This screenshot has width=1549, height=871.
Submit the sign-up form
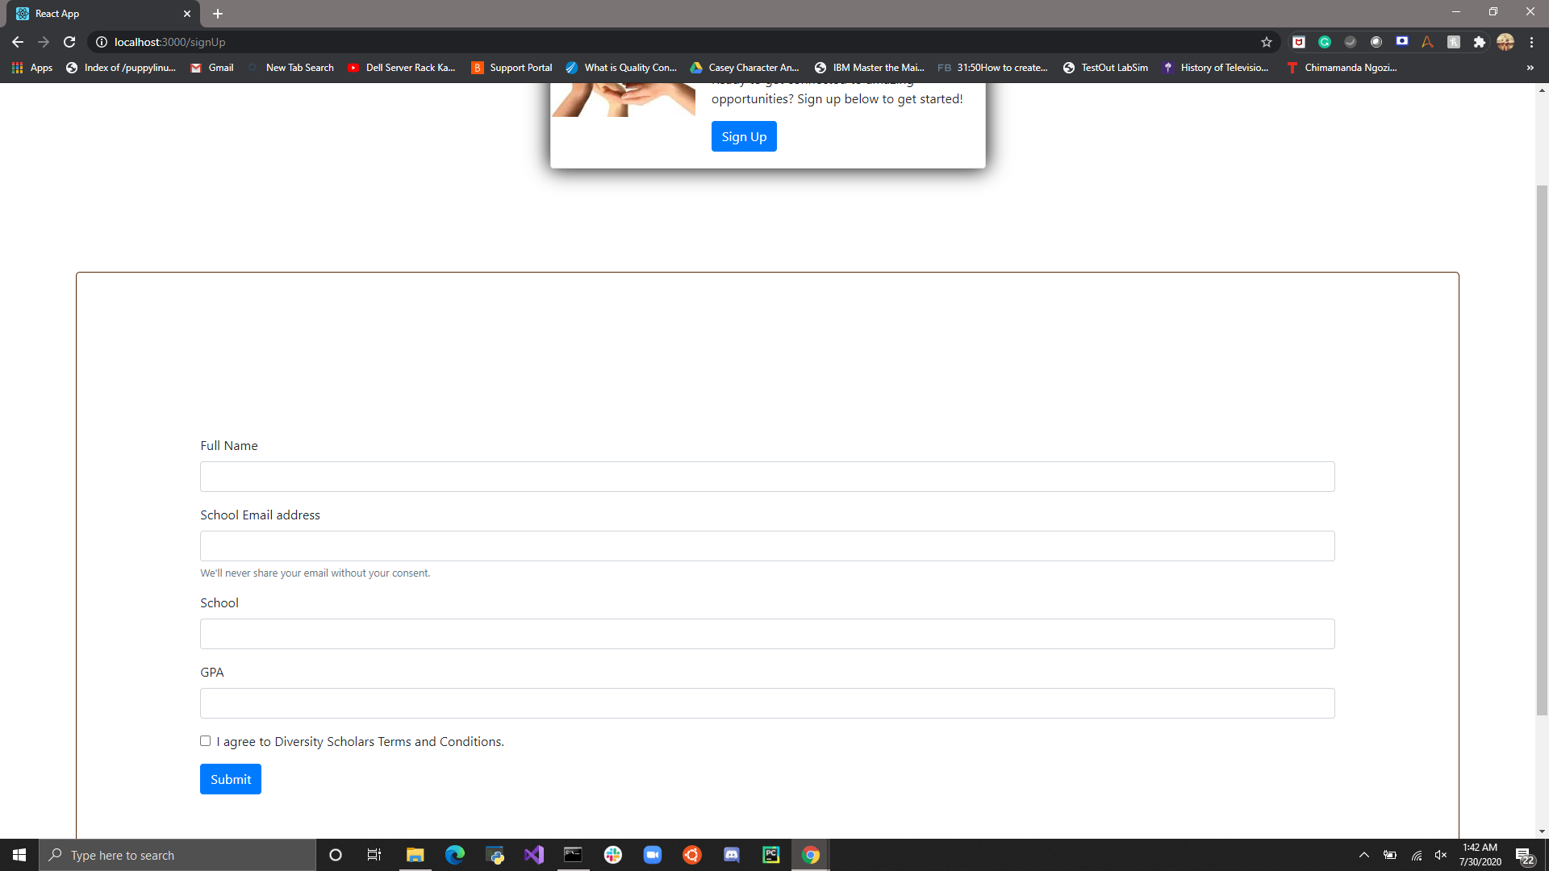tap(231, 779)
